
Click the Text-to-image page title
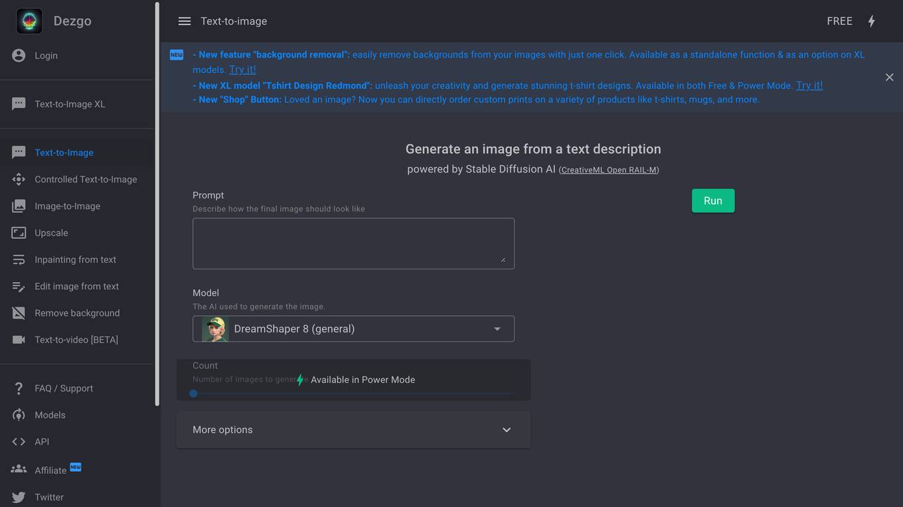point(234,21)
